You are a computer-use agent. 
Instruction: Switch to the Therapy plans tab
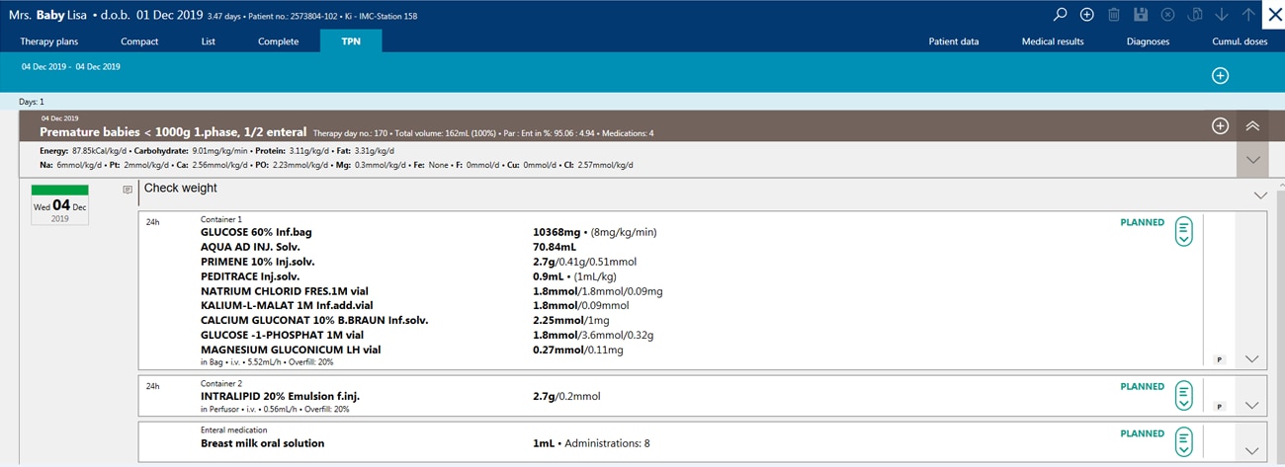point(49,41)
